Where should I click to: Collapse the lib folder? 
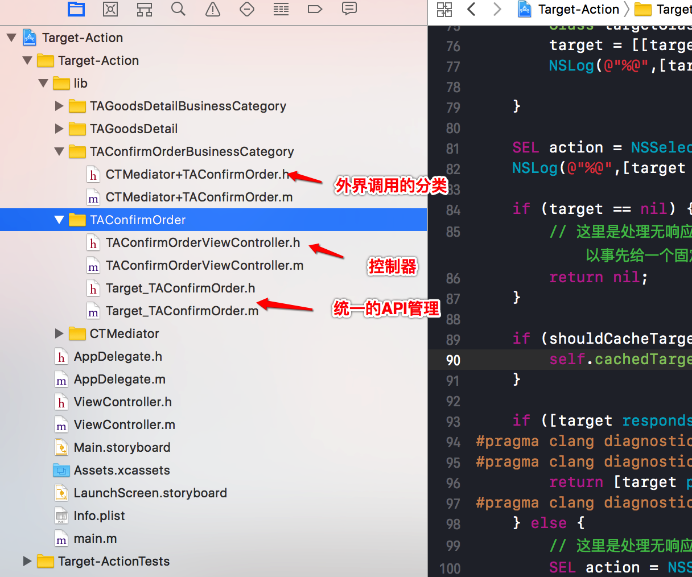[43, 83]
